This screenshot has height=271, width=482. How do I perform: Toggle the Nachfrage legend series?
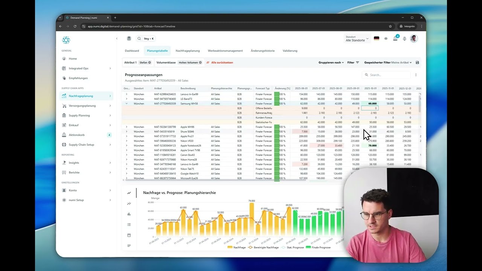pyautogui.click(x=236, y=247)
